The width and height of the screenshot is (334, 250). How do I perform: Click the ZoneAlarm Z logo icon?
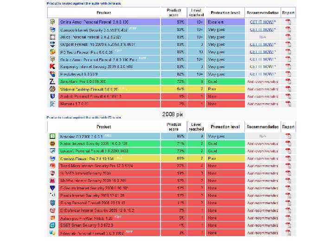52,81
